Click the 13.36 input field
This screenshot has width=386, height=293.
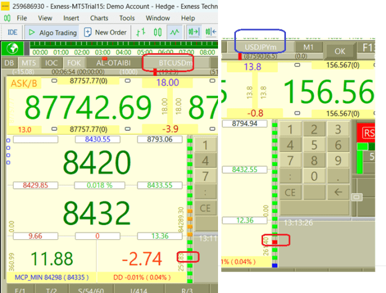(x=160, y=236)
